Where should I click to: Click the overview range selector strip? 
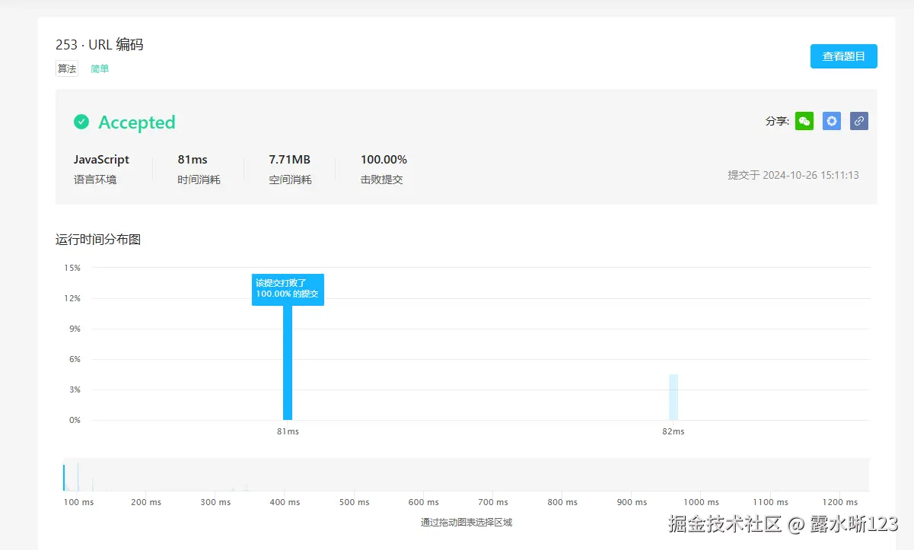466,475
